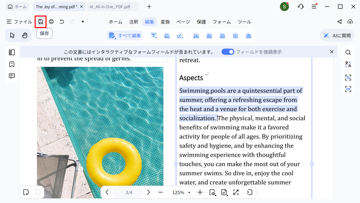The width and height of the screenshot is (360, 203).
Task: Select the Add Link tool
Action: click(180, 35)
